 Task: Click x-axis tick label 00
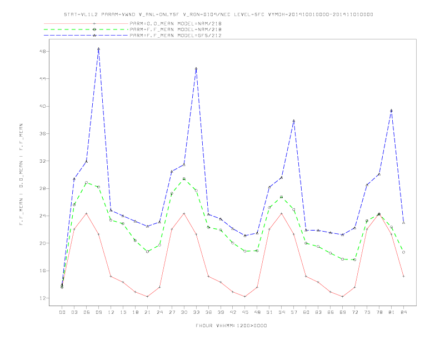click(x=62, y=312)
